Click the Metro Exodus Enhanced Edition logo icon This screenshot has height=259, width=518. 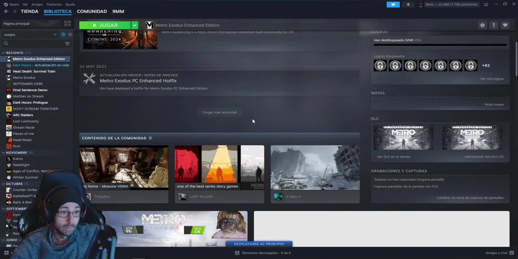pyautogui.click(x=149, y=25)
